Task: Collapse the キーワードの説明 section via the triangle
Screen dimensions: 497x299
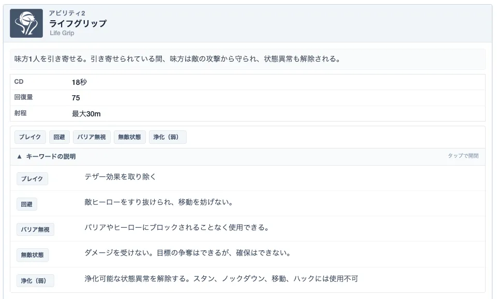Action: point(19,156)
